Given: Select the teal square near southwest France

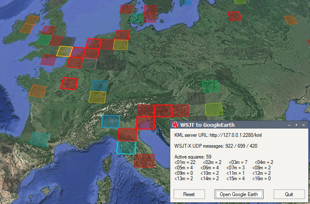Looking at the screenshot, I should pos(39,139).
